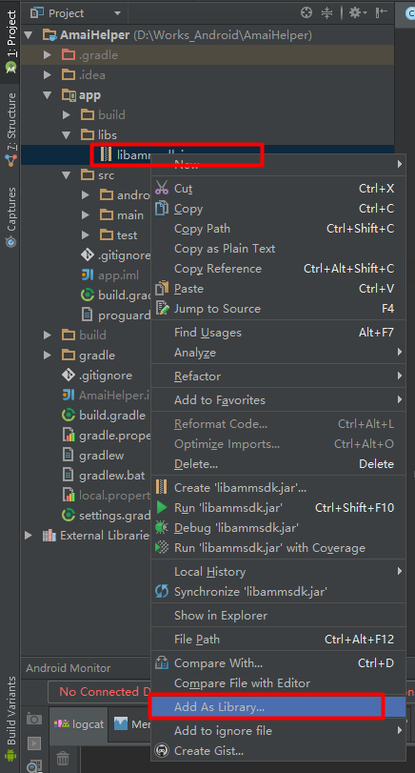
Task: Open the Build Variants side tab
Action: [10, 717]
